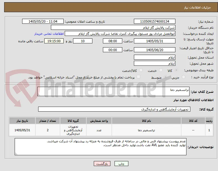This screenshot has height=171, width=218.
Task: Click the resize handle of buyer notes textarea
Action: [x=16, y=154]
